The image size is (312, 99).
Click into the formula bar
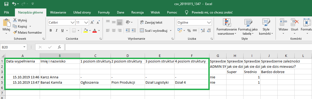click(x=188, y=47)
